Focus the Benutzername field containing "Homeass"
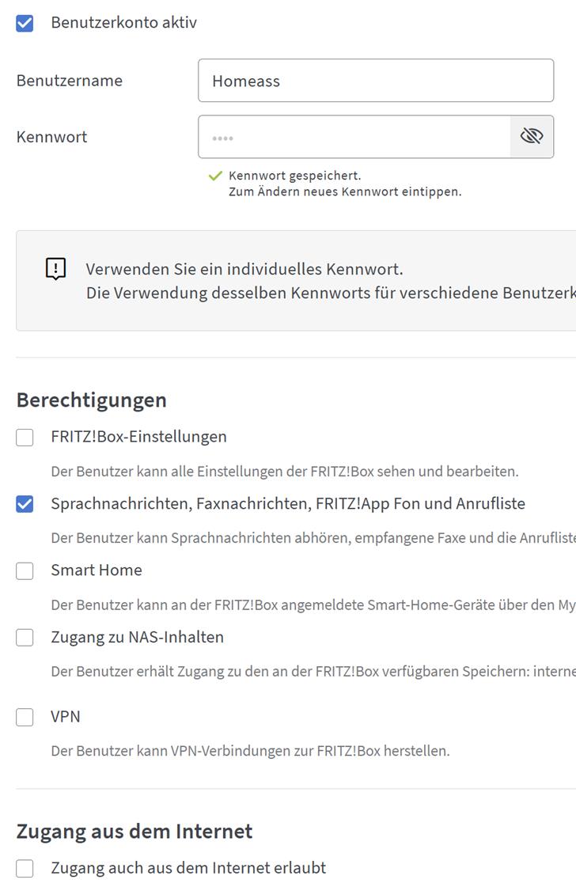The height and width of the screenshot is (887, 576). (x=375, y=81)
